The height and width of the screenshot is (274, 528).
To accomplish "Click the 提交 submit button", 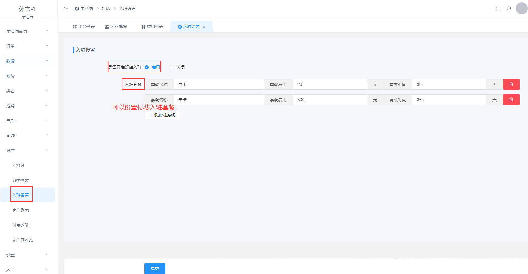I will pyautogui.click(x=155, y=269).
